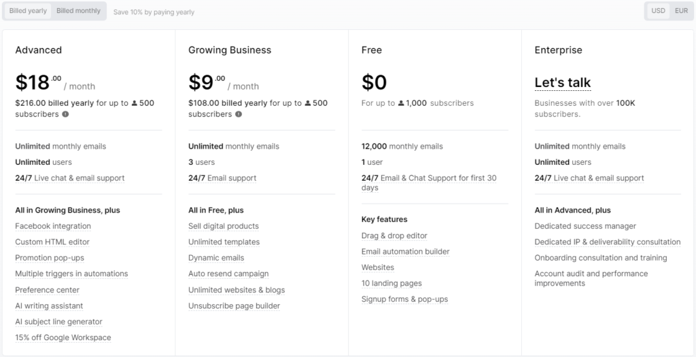Viewport: 696px width, 357px height.
Task: Click Facebook integration feature
Action: tap(53, 226)
